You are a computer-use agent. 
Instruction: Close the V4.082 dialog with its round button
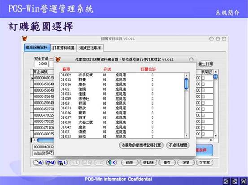tap(191, 59)
